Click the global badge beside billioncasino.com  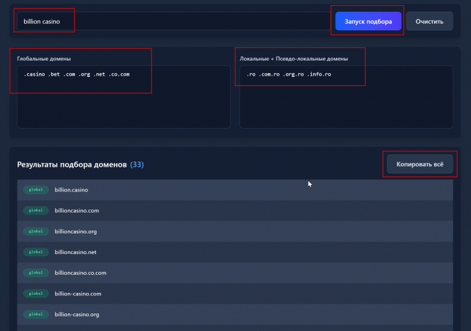[36, 210]
